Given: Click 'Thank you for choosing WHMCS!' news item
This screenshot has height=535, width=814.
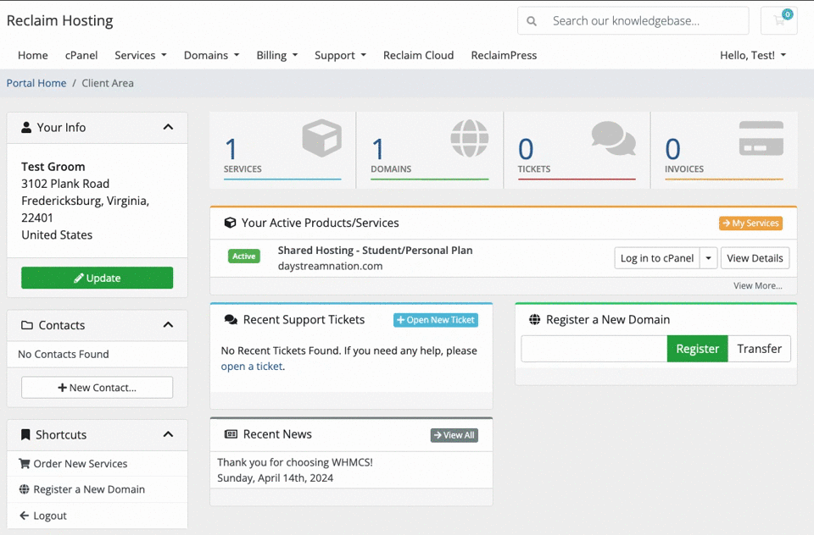Looking at the screenshot, I should point(295,462).
